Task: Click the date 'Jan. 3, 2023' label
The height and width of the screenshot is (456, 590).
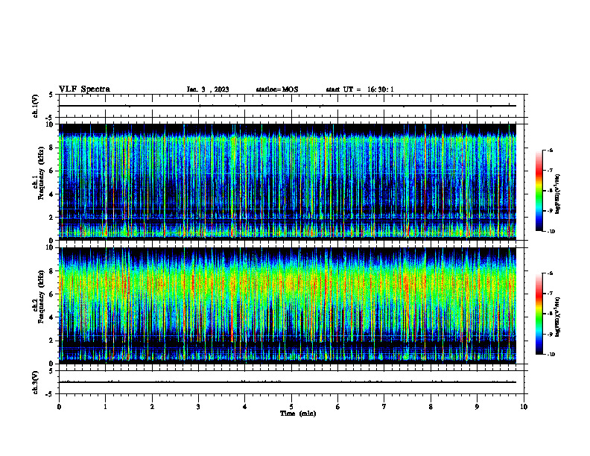Action: pyautogui.click(x=208, y=89)
